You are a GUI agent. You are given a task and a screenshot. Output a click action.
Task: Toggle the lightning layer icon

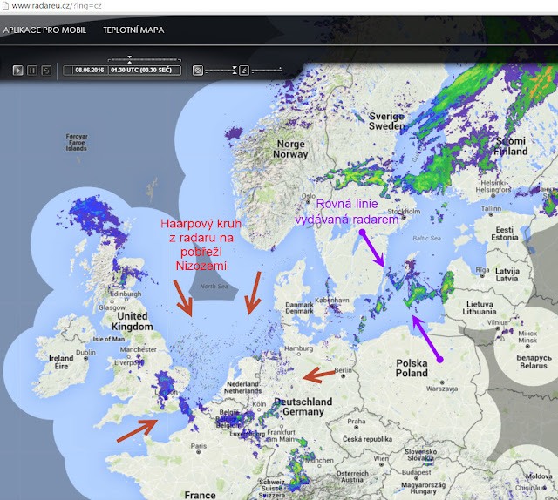[x=244, y=70]
